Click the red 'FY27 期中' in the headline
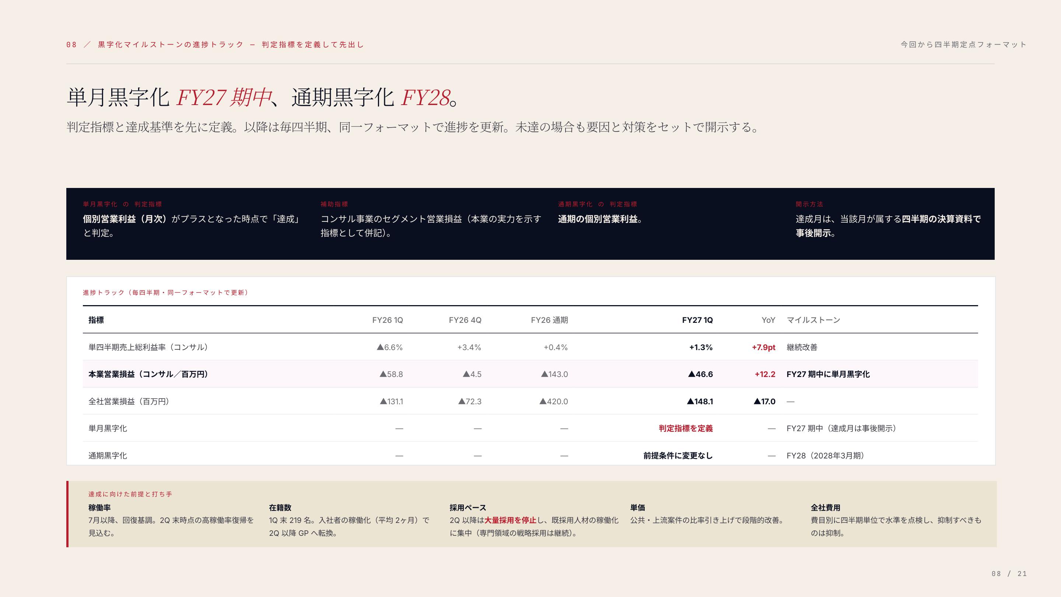 (x=224, y=98)
